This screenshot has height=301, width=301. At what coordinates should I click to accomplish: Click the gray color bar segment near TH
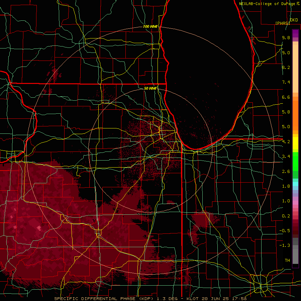point(295,257)
